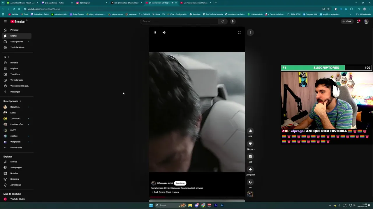Start voice search with microphone icon
The width and height of the screenshot is (373, 209).
(x=233, y=21)
